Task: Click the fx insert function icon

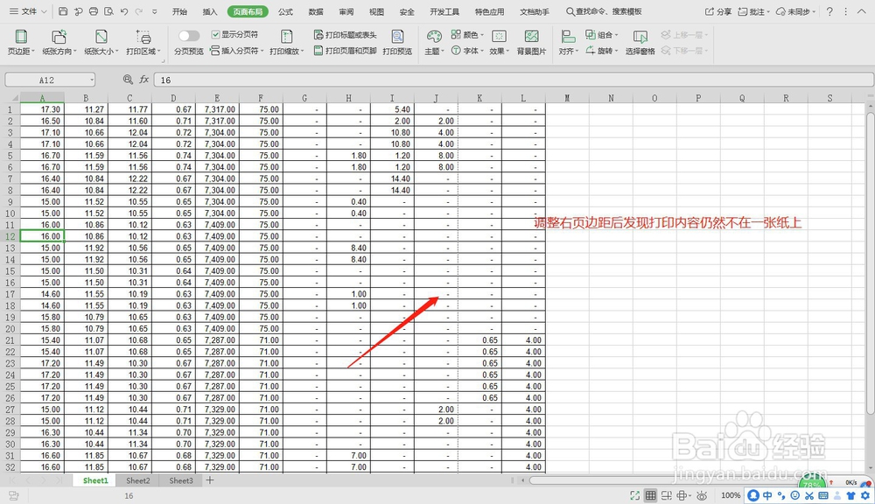Action: point(144,80)
